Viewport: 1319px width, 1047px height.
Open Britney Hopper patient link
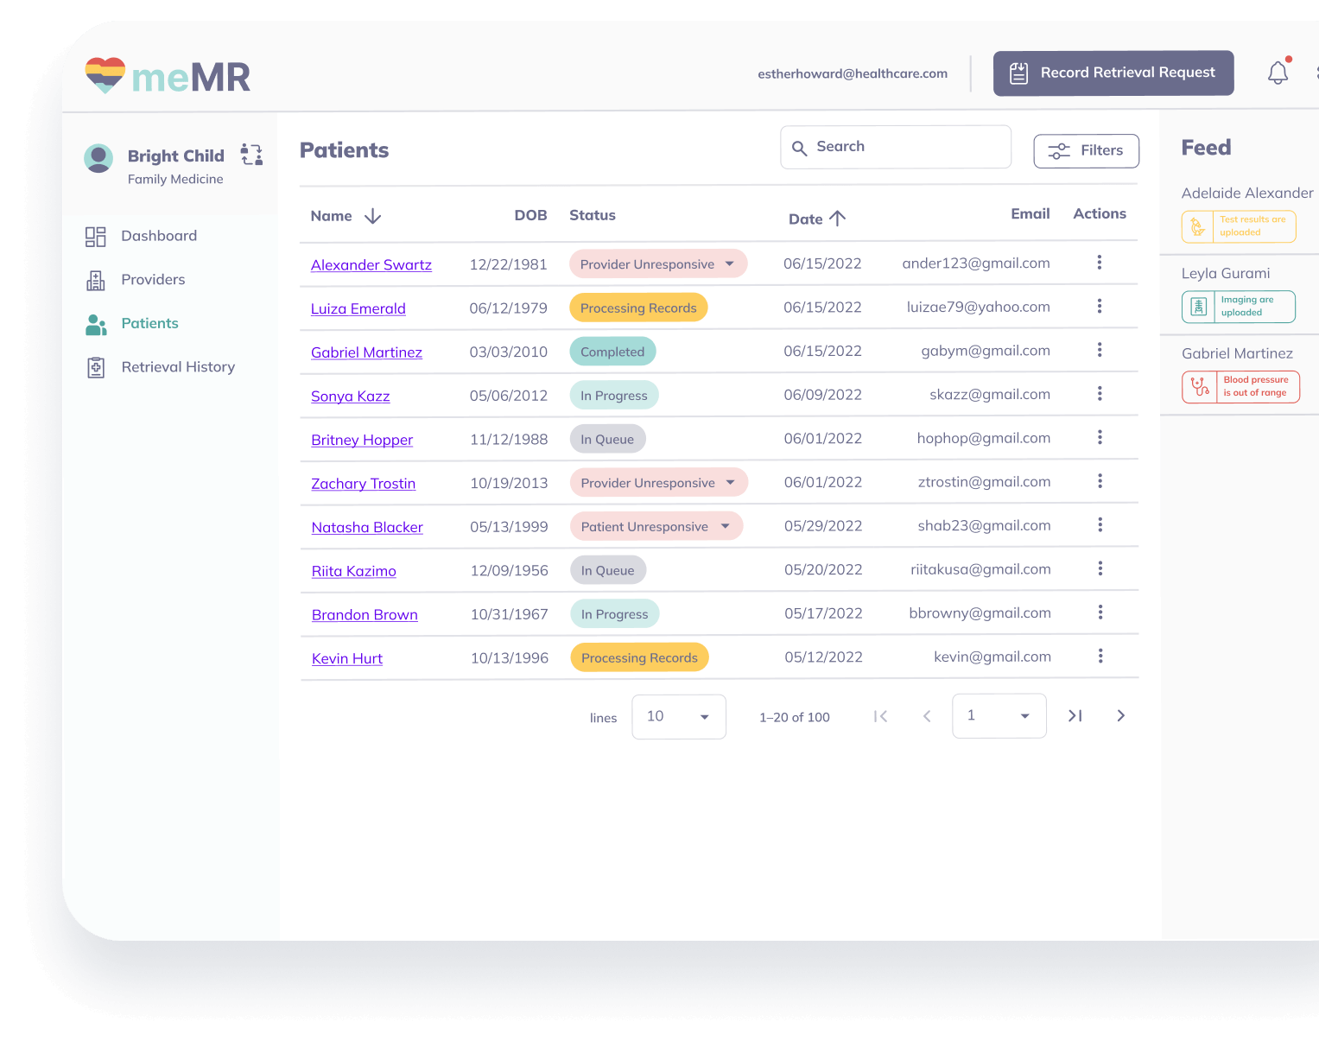362,440
